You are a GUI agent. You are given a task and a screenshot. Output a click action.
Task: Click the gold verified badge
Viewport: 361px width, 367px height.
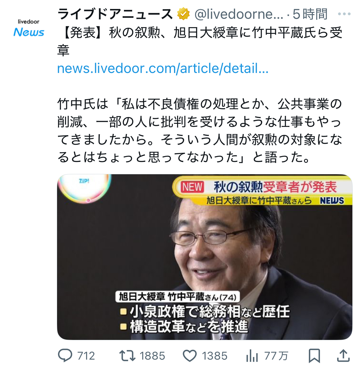(x=183, y=14)
